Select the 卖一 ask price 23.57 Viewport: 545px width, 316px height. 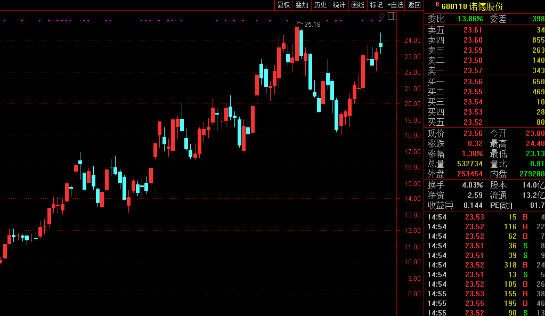click(473, 70)
